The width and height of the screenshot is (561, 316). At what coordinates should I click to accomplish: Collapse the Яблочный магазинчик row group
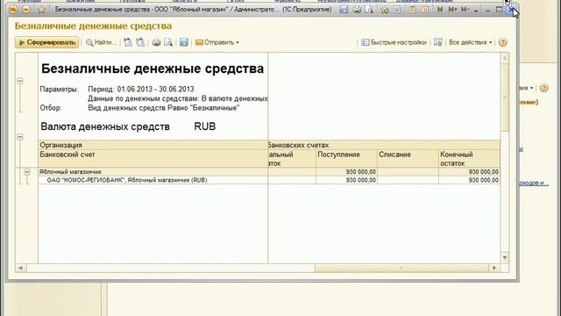[x=27, y=172]
